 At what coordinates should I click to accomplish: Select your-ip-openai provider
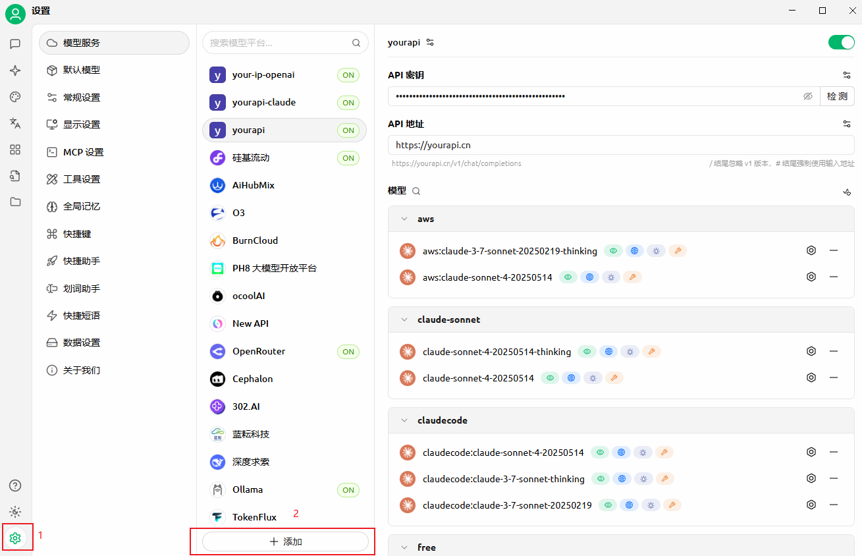284,75
